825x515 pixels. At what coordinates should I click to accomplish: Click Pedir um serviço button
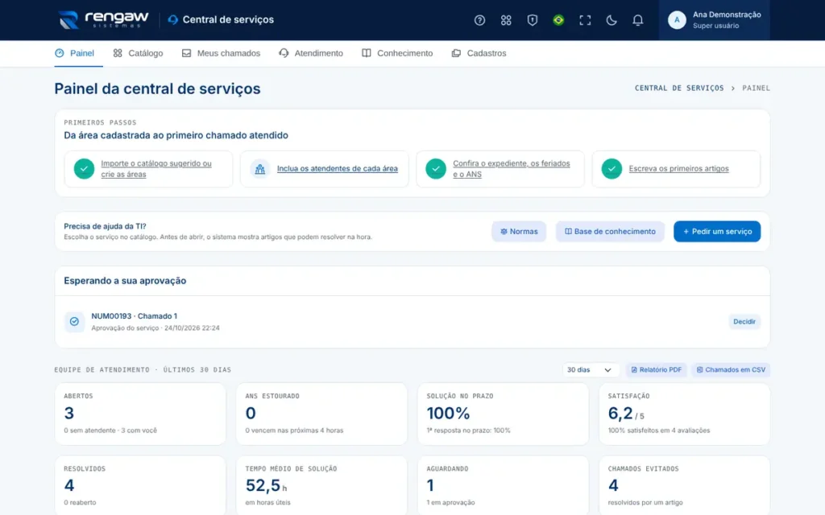[x=717, y=231]
